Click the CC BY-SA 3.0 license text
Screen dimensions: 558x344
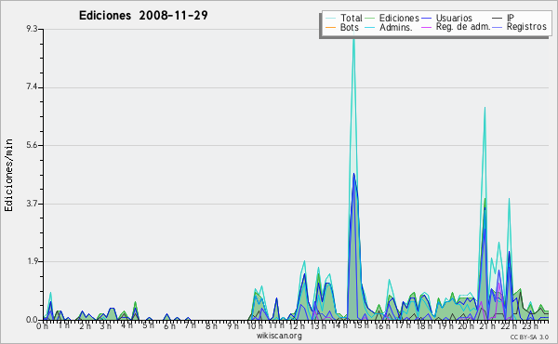[x=529, y=337]
